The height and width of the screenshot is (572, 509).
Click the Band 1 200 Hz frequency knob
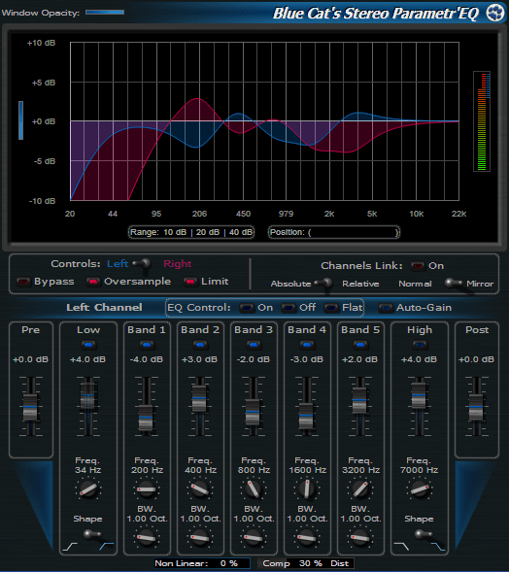[x=147, y=489]
